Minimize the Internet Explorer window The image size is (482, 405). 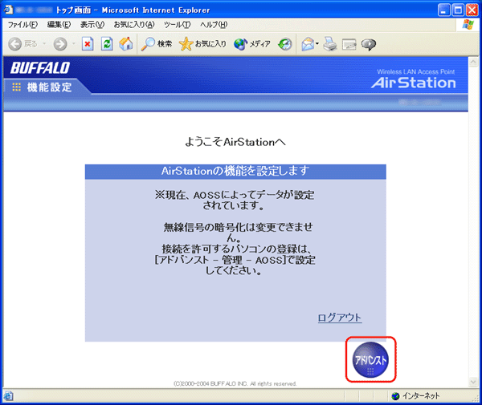pyautogui.click(x=443, y=10)
